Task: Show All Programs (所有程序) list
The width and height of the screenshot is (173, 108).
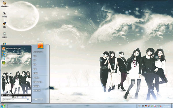Action: [x=16, y=95]
